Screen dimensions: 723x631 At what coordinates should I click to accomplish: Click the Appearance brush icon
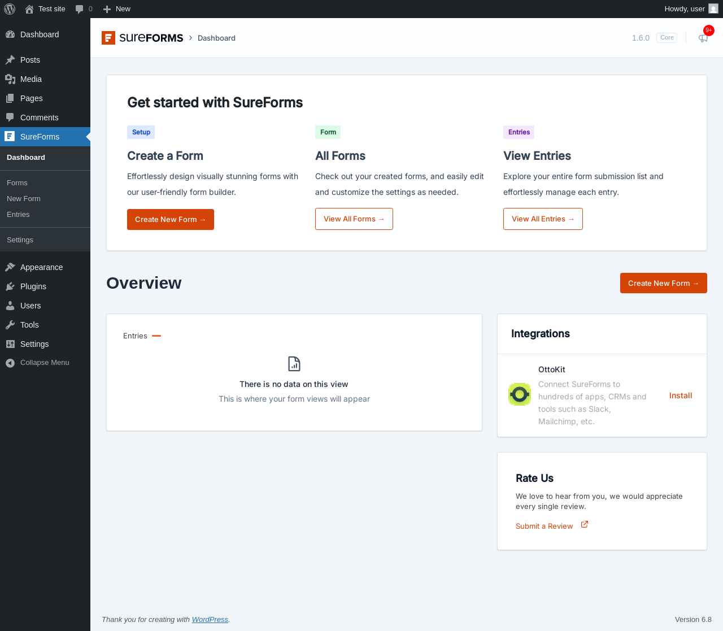[x=10, y=267]
